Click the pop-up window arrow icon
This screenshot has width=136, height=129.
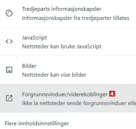pyautogui.click(x=9, y=98)
